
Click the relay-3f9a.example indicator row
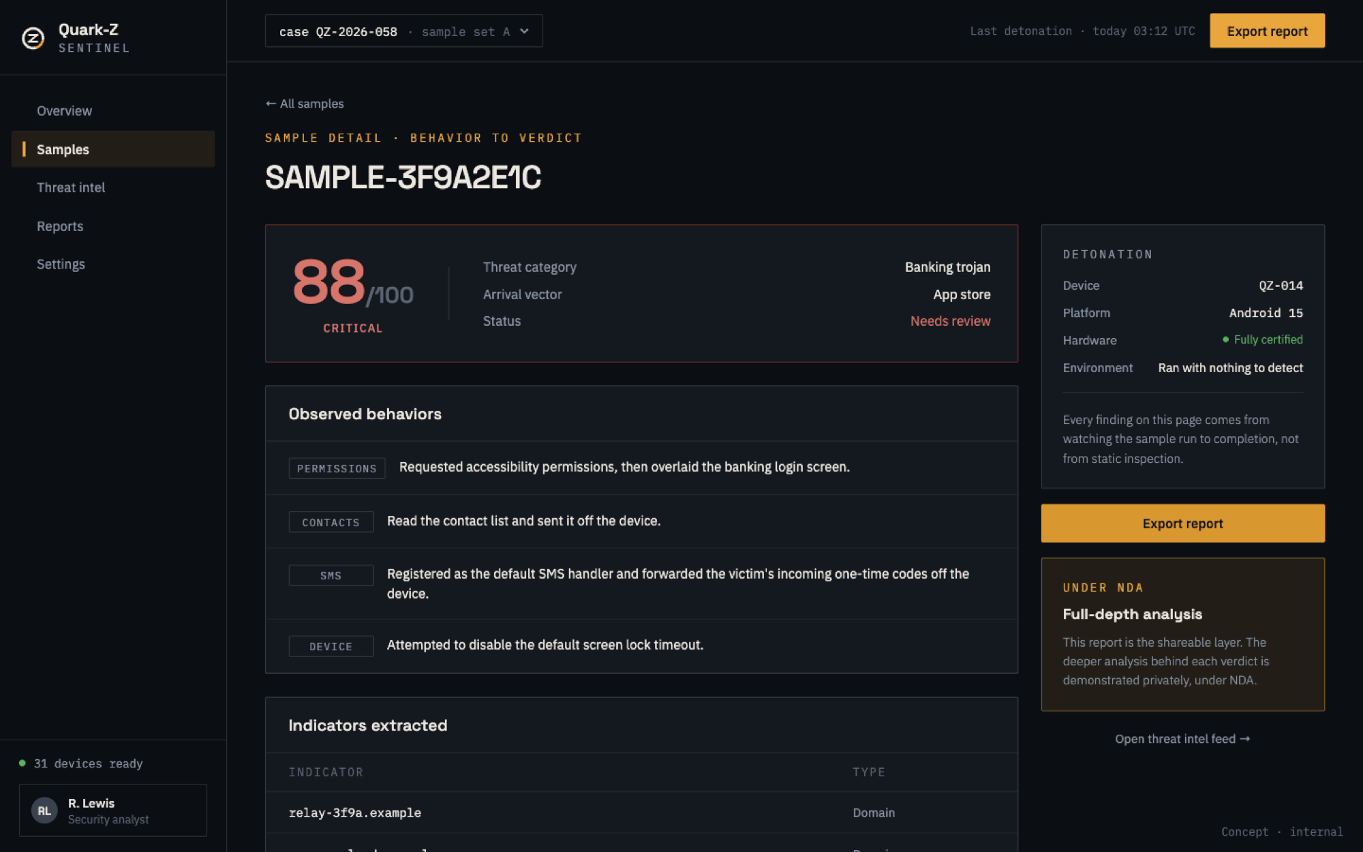tap(641, 812)
